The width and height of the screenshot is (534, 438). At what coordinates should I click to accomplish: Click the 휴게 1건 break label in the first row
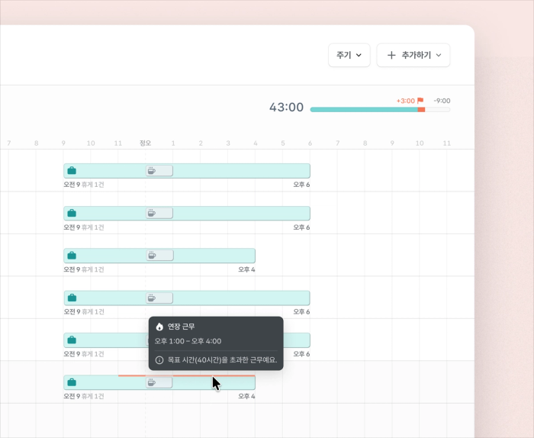point(93,185)
